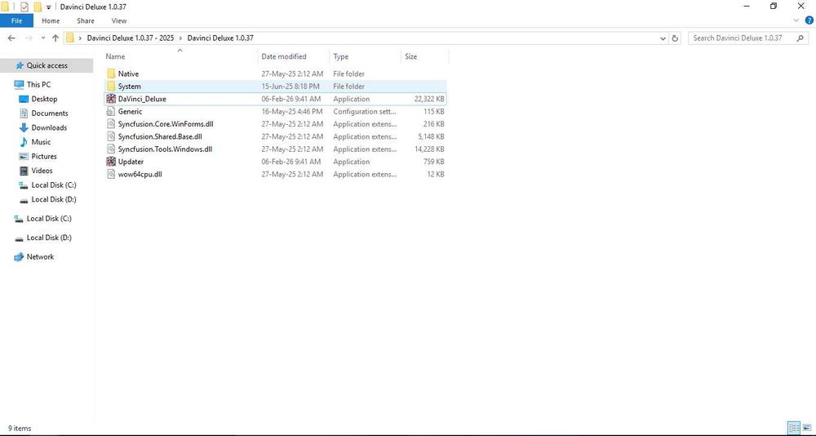Image resolution: width=816 pixels, height=436 pixels.
Task: Select Syncfusion.Shared.Base.dll file icon
Action: click(x=110, y=136)
